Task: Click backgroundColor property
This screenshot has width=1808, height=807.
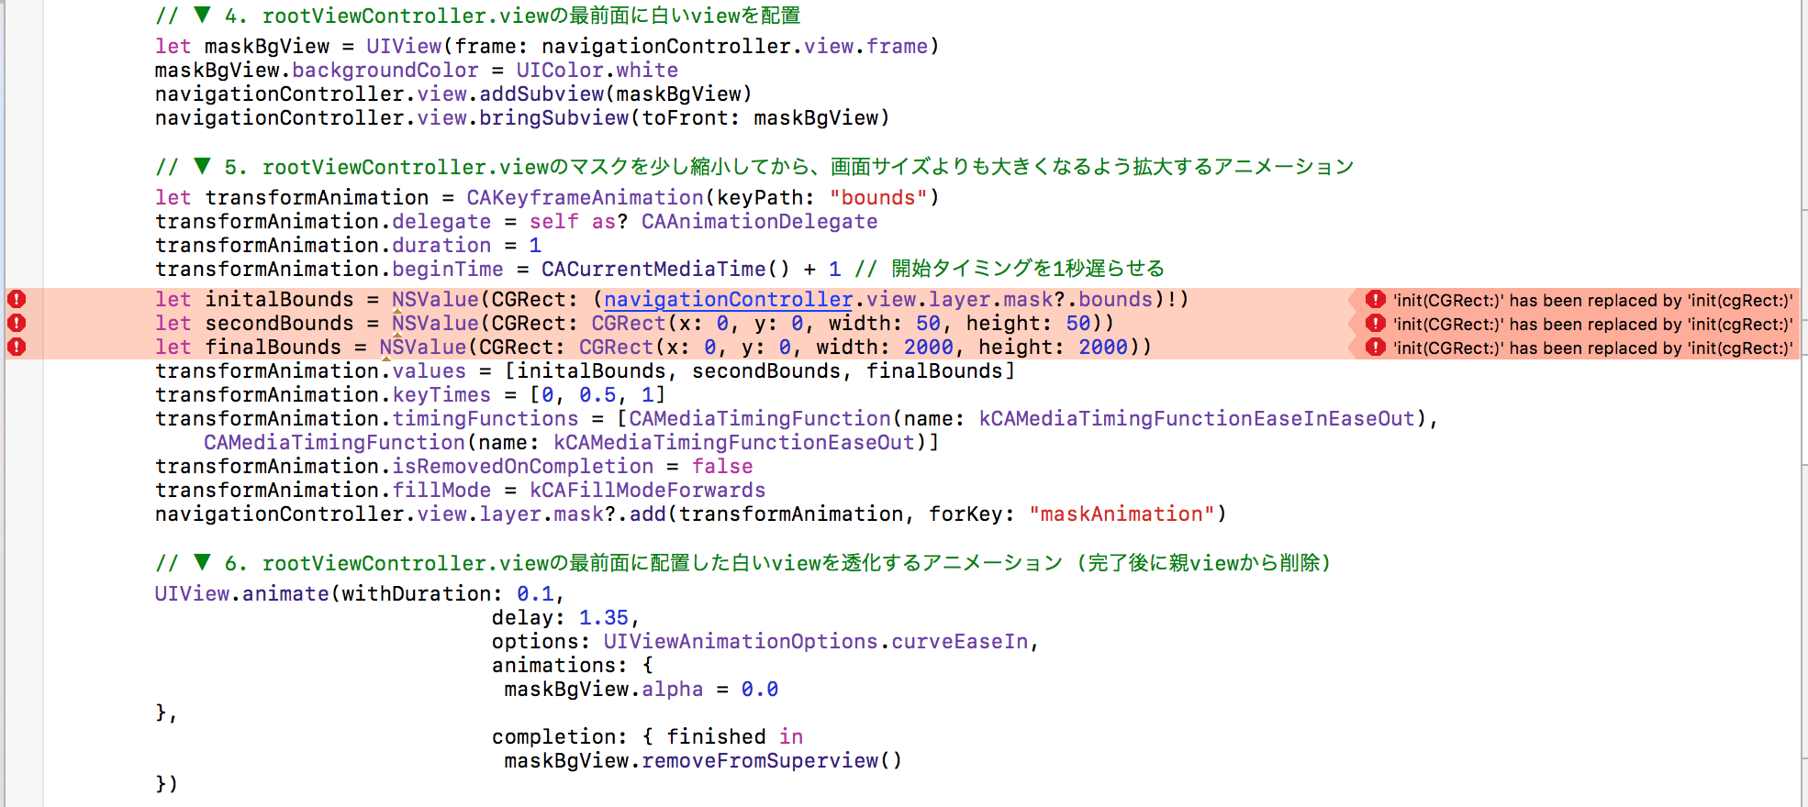Action: coord(385,71)
